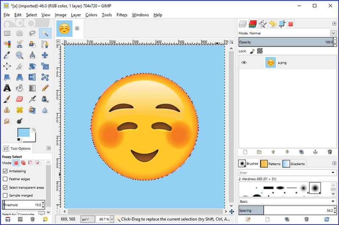The width and height of the screenshot is (339, 225).
Task: Click refresh brushes icon
Action: pos(327,220)
